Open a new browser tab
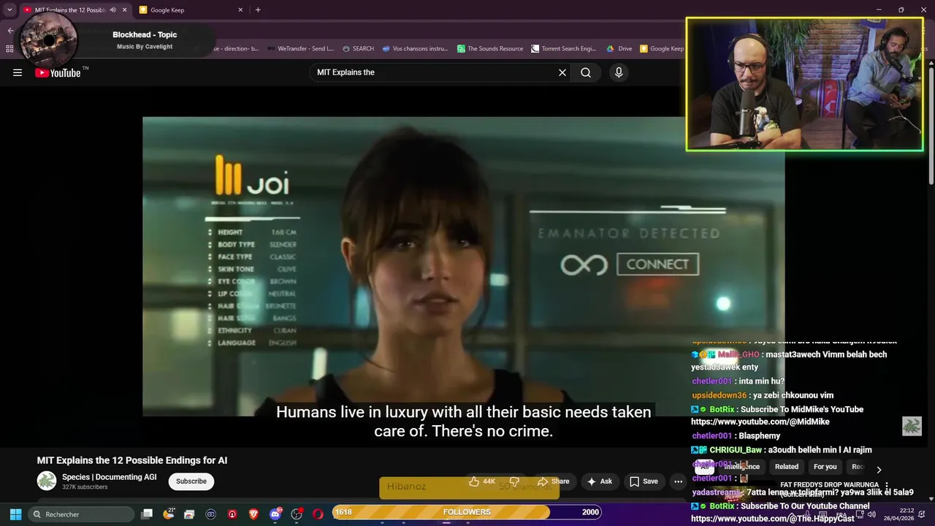The height and width of the screenshot is (526, 935). [258, 10]
